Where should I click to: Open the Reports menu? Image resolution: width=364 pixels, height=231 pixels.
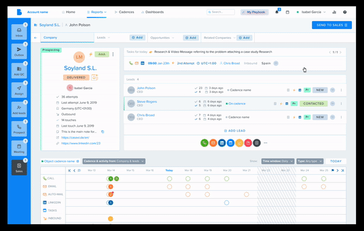(97, 12)
